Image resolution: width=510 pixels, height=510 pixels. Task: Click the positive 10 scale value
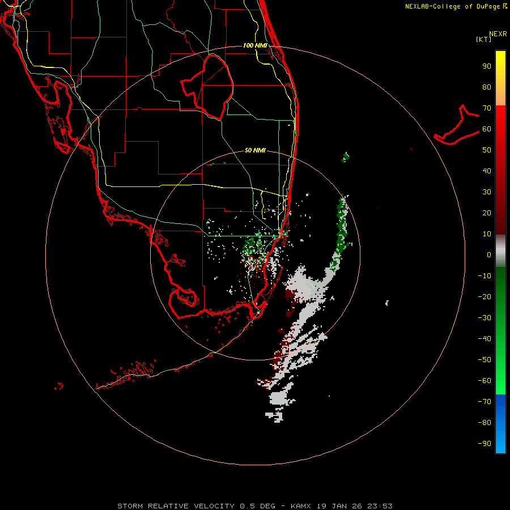(x=487, y=234)
